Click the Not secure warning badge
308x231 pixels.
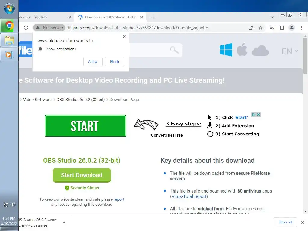49,28
